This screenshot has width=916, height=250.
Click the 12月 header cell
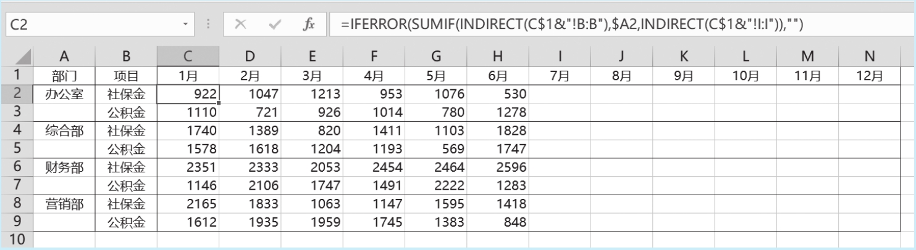[x=869, y=76]
